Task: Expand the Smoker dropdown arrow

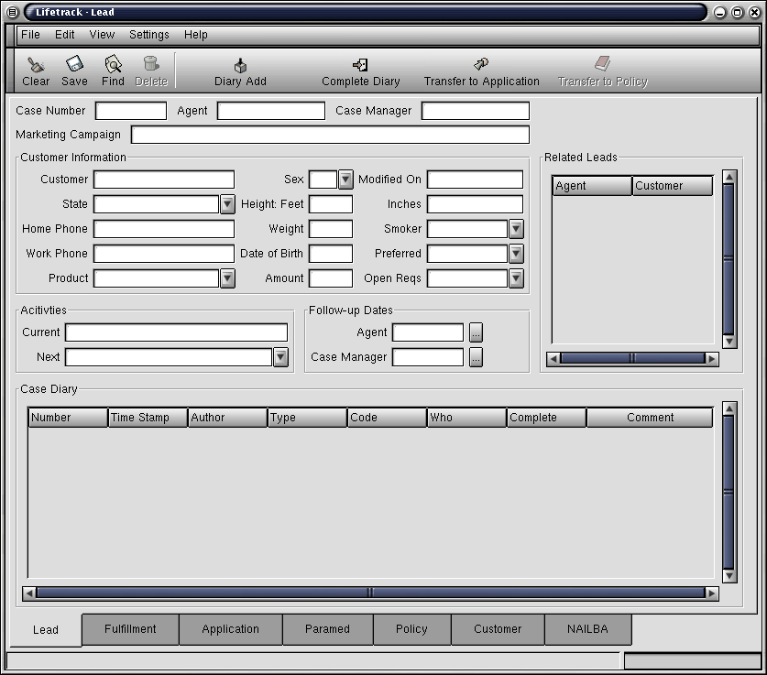Action: [516, 229]
